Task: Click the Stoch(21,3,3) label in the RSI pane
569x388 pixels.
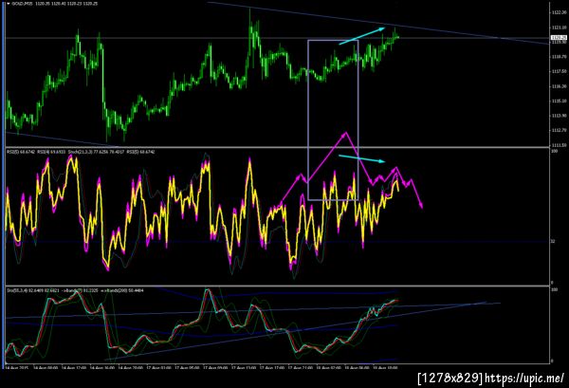Action: (96, 152)
